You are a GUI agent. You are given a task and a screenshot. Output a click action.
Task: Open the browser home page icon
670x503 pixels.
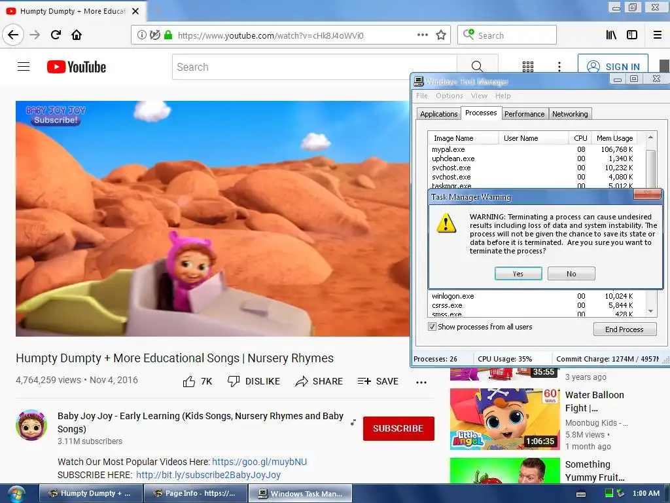pyautogui.click(x=77, y=35)
